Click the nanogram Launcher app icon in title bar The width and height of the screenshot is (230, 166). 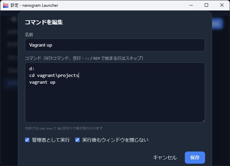click(6, 5)
